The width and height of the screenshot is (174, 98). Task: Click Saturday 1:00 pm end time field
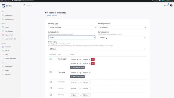[x=86, y=82]
